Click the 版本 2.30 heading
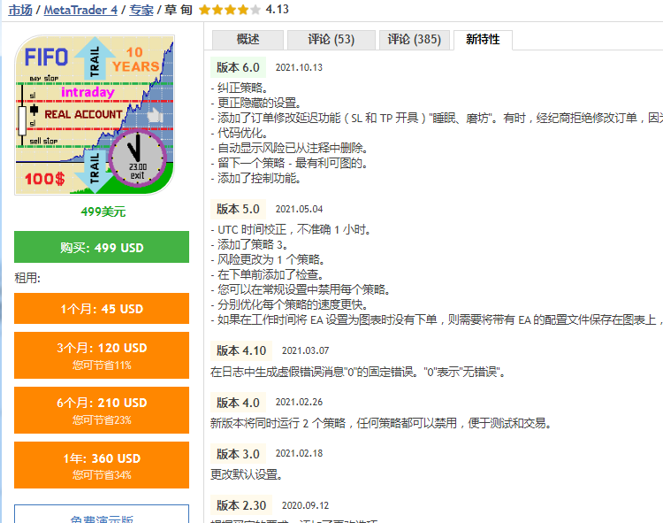Viewport: 663px width, 523px height. [x=241, y=505]
